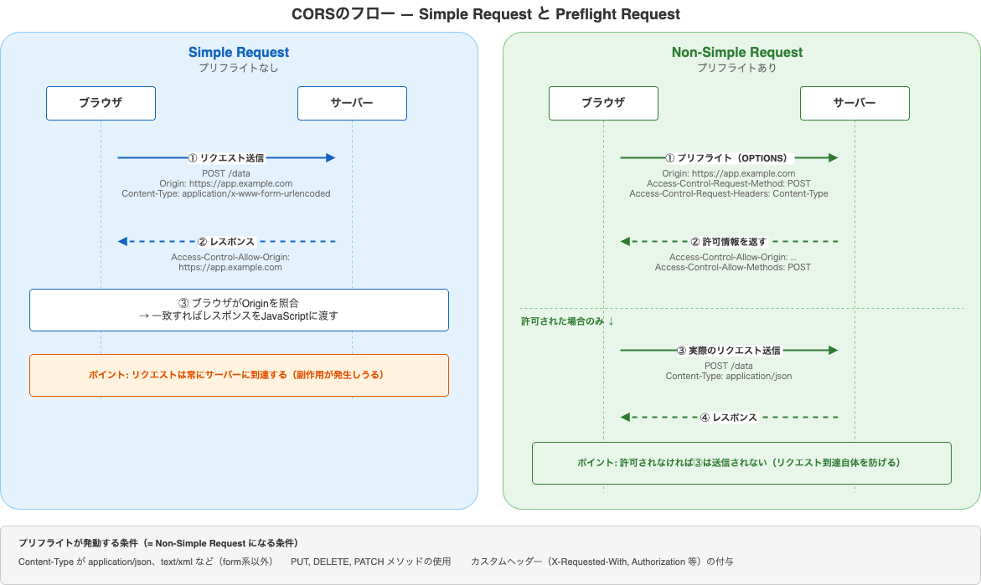Viewport: 981px width, 585px height.
Task: Click the Origin: https://app.example.com header text
Action: [226, 183]
